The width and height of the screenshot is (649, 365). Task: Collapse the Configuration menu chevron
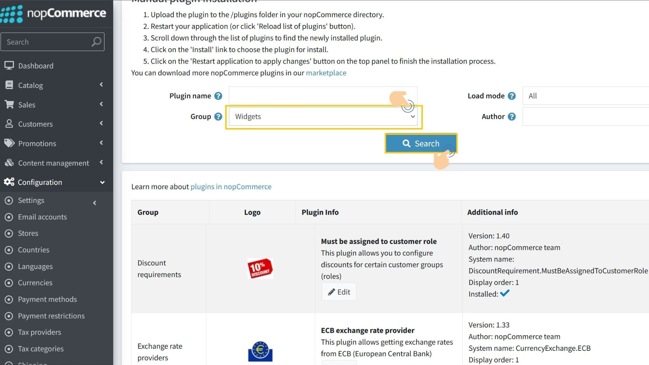[x=102, y=182]
